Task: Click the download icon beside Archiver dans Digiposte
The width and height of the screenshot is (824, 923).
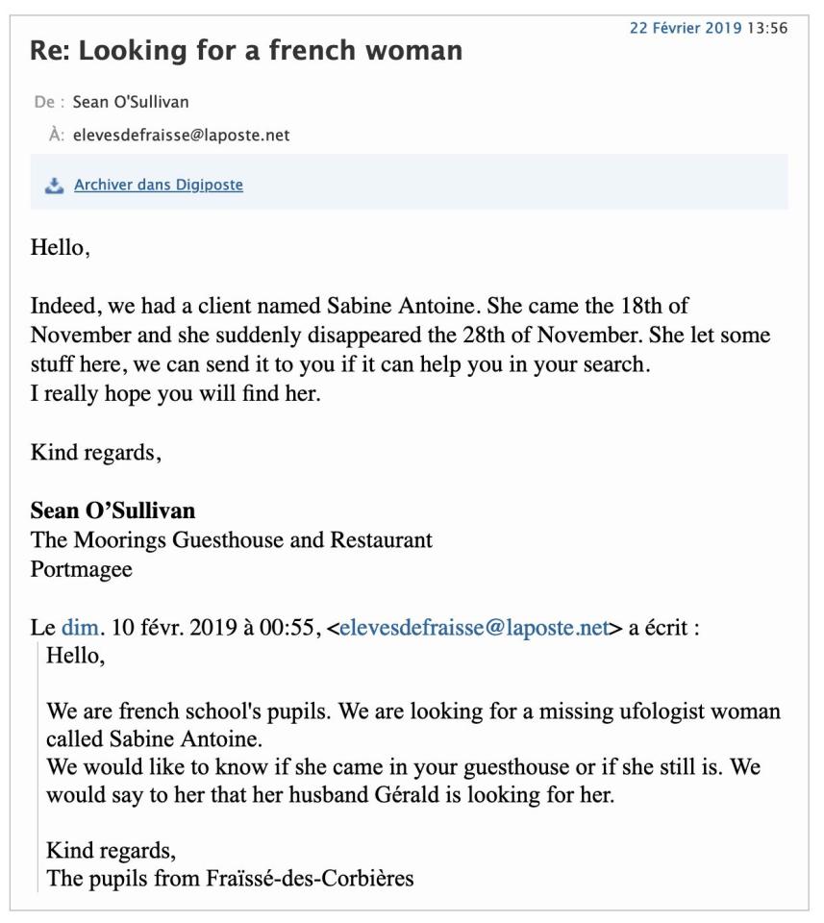Action: [54, 186]
